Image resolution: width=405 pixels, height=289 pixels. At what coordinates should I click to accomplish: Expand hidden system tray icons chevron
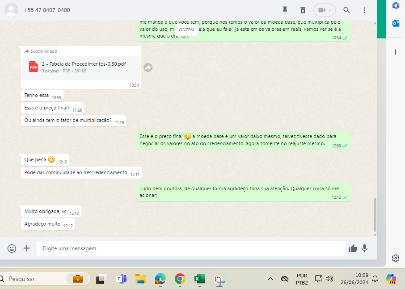[270, 279]
